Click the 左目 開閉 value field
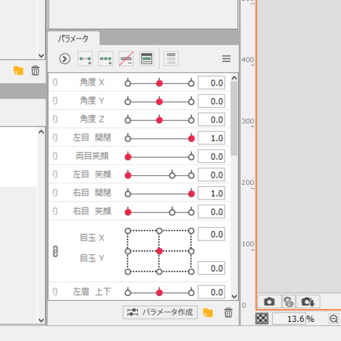 click(212, 138)
